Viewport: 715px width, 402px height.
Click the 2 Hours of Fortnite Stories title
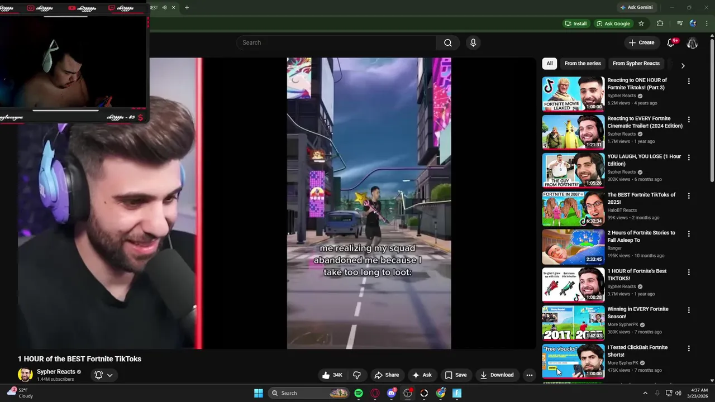point(641,237)
